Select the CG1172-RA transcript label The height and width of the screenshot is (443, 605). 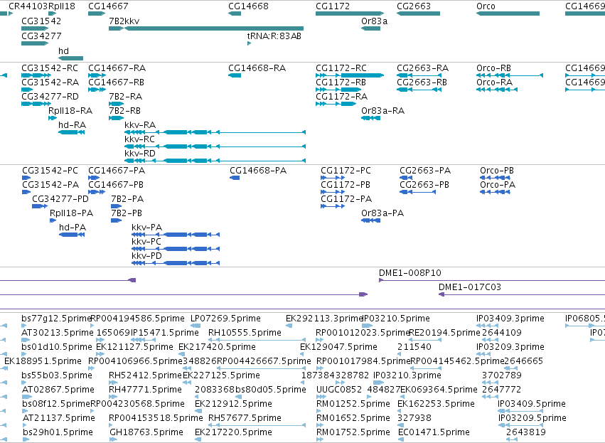coord(341,97)
